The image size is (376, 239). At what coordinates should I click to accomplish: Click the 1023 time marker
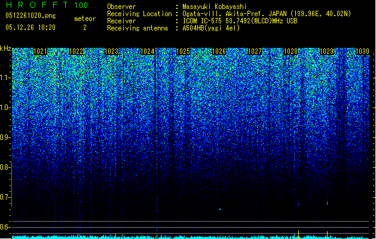tap(112, 51)
